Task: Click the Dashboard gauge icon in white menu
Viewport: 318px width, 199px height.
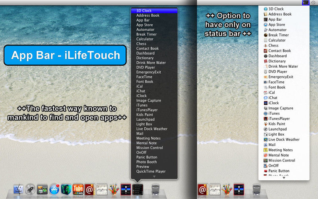Action: (x=266, y=56)
